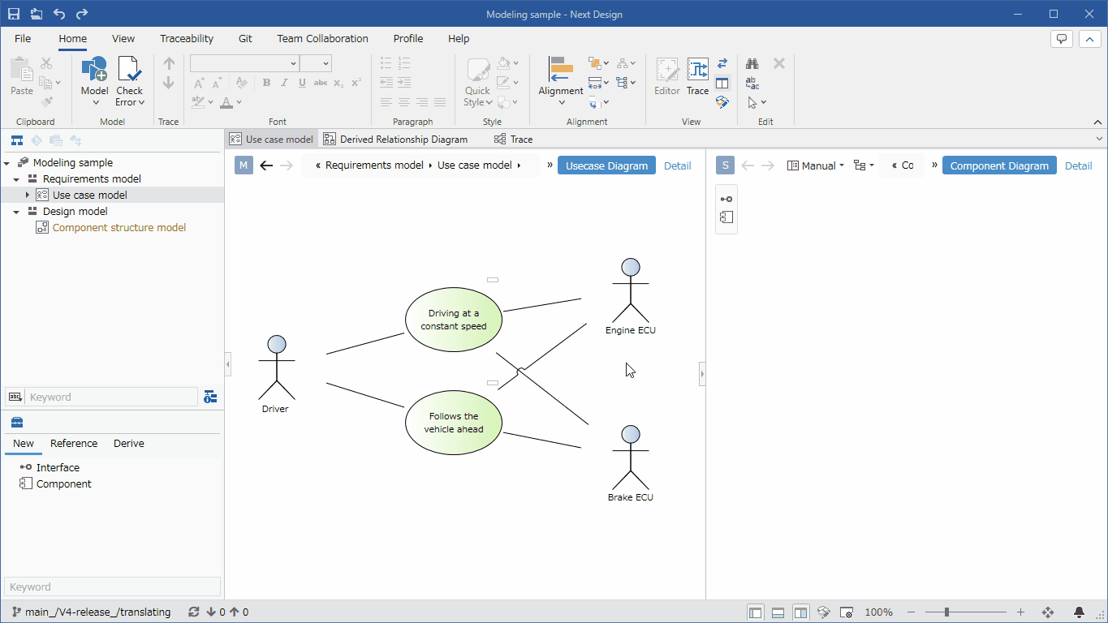Viewport: 1108px width, 623px height.
Task: Open the Alignment tool in the ribbon
Action: [561, 81]
